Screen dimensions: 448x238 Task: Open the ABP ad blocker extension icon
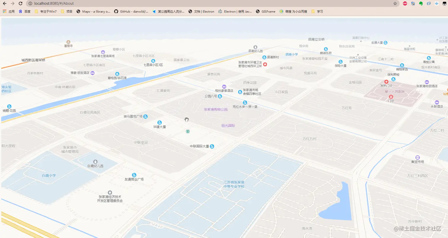tap(405, 4)
